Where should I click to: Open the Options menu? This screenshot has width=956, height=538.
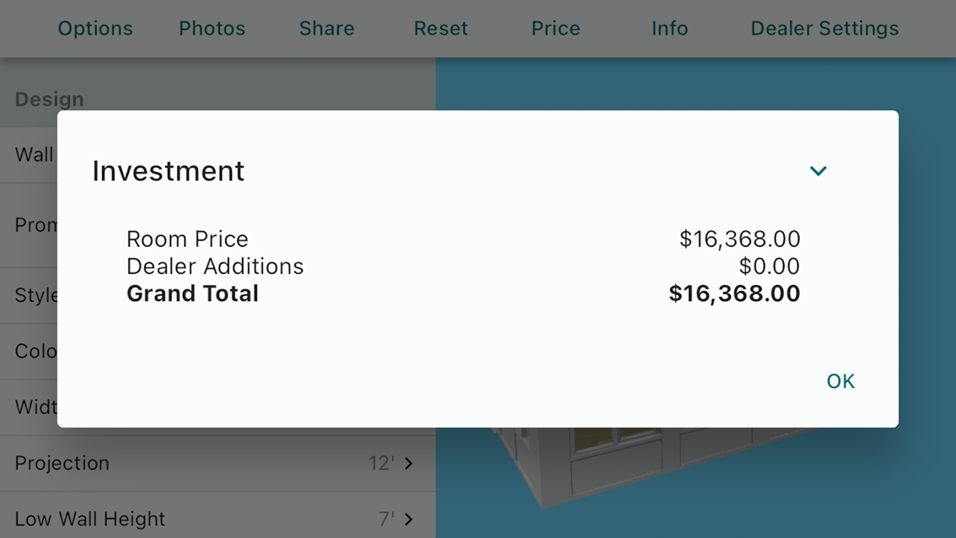click(95, 28)
